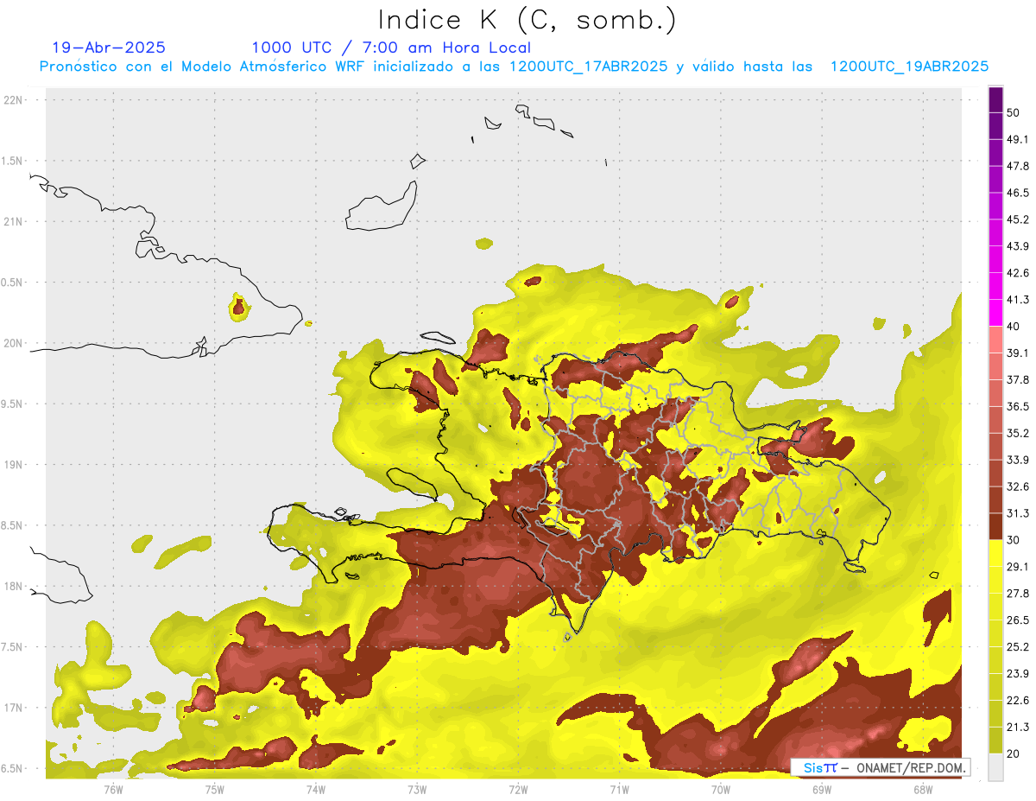The height and width of the screenshot is (801, 1036).
Task: Pick the magenta swatch between 40 and 41.3
Action: (x=995, y=313)
